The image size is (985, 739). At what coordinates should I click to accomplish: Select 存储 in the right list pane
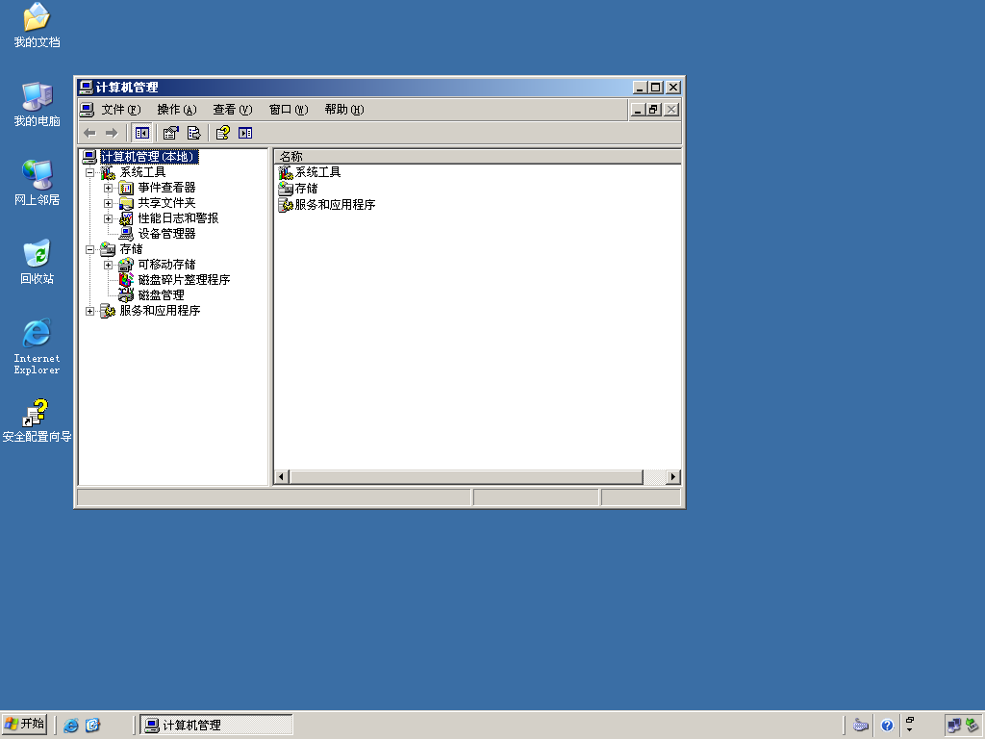307,189
